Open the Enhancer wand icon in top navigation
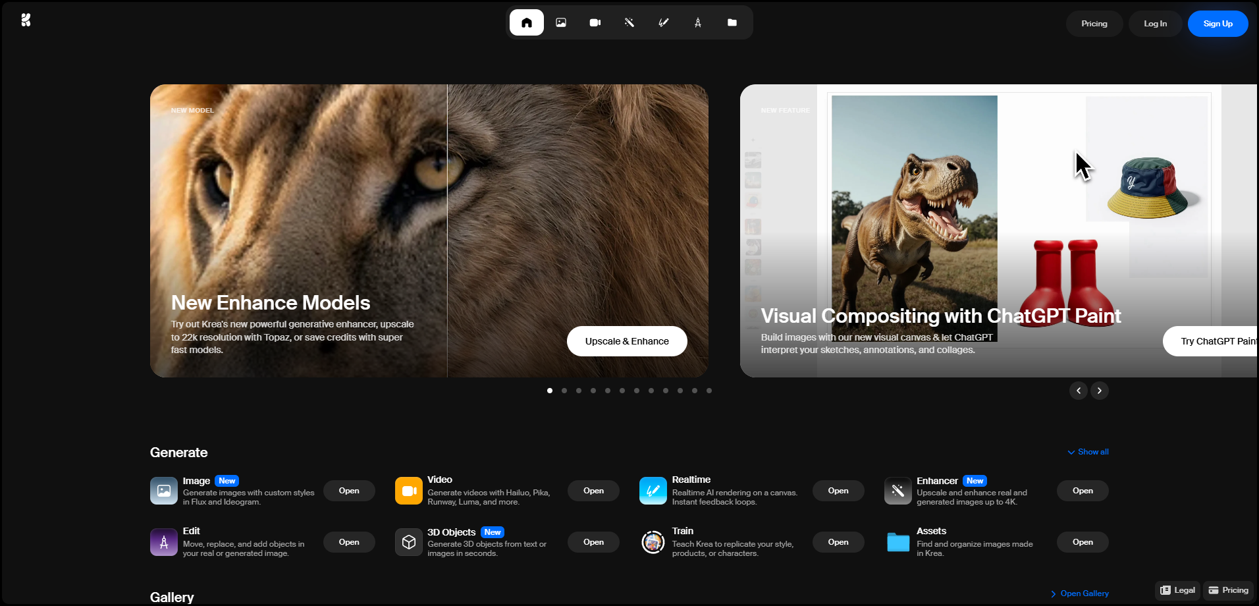The height and width of the screenshot is (606, 1259). [629, 22]
